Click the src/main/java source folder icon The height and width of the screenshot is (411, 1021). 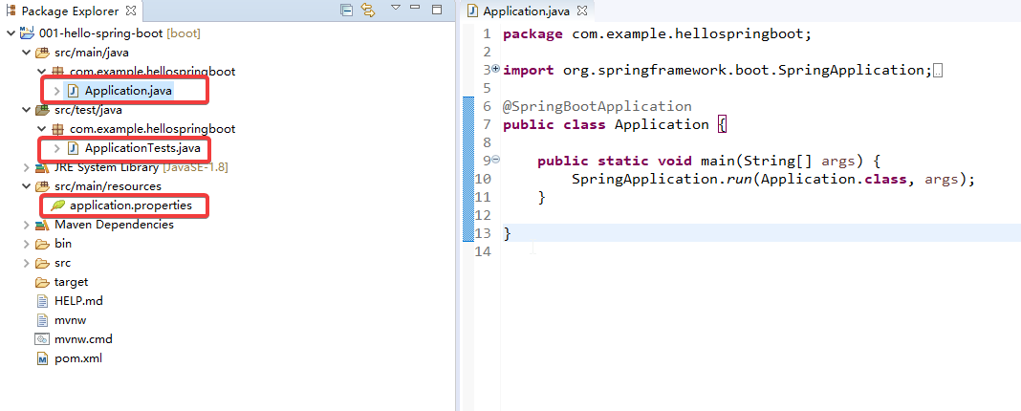point(42,53)
